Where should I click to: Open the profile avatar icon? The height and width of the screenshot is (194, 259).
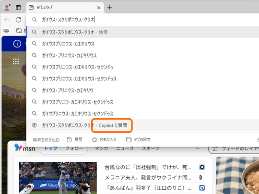pos(7,7)
